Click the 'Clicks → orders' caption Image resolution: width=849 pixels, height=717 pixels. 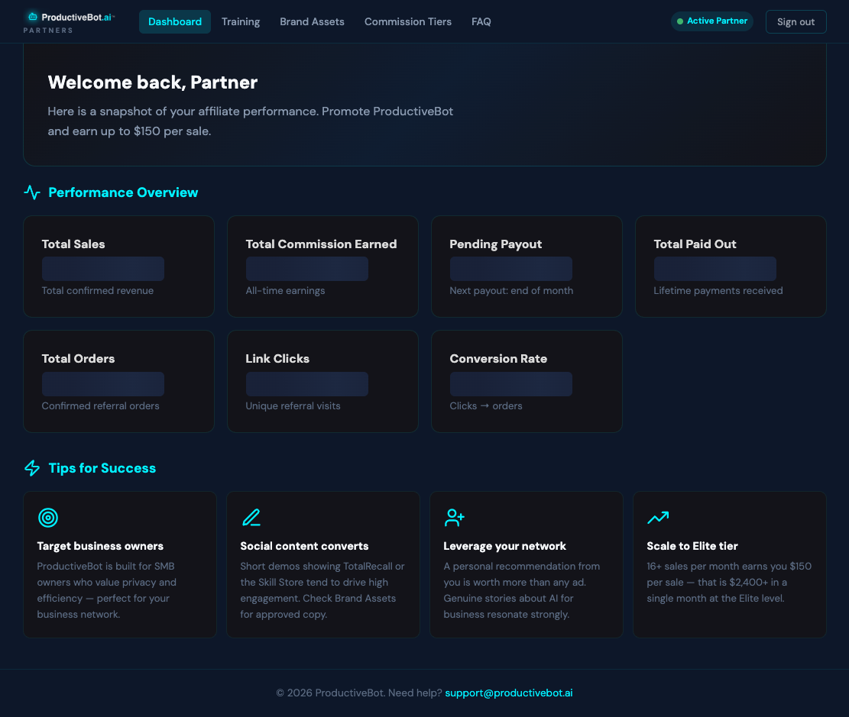(x=486, y=406)
